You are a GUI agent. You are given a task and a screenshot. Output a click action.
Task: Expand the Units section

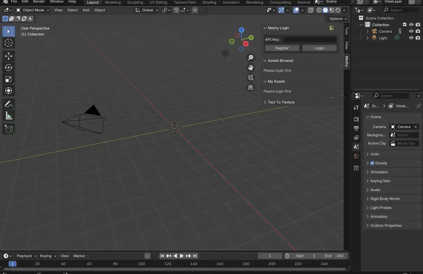(374, 154)
